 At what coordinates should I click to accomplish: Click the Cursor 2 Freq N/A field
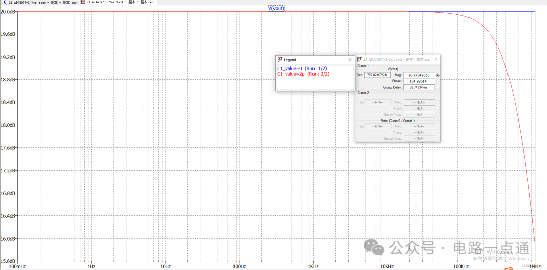378,102
